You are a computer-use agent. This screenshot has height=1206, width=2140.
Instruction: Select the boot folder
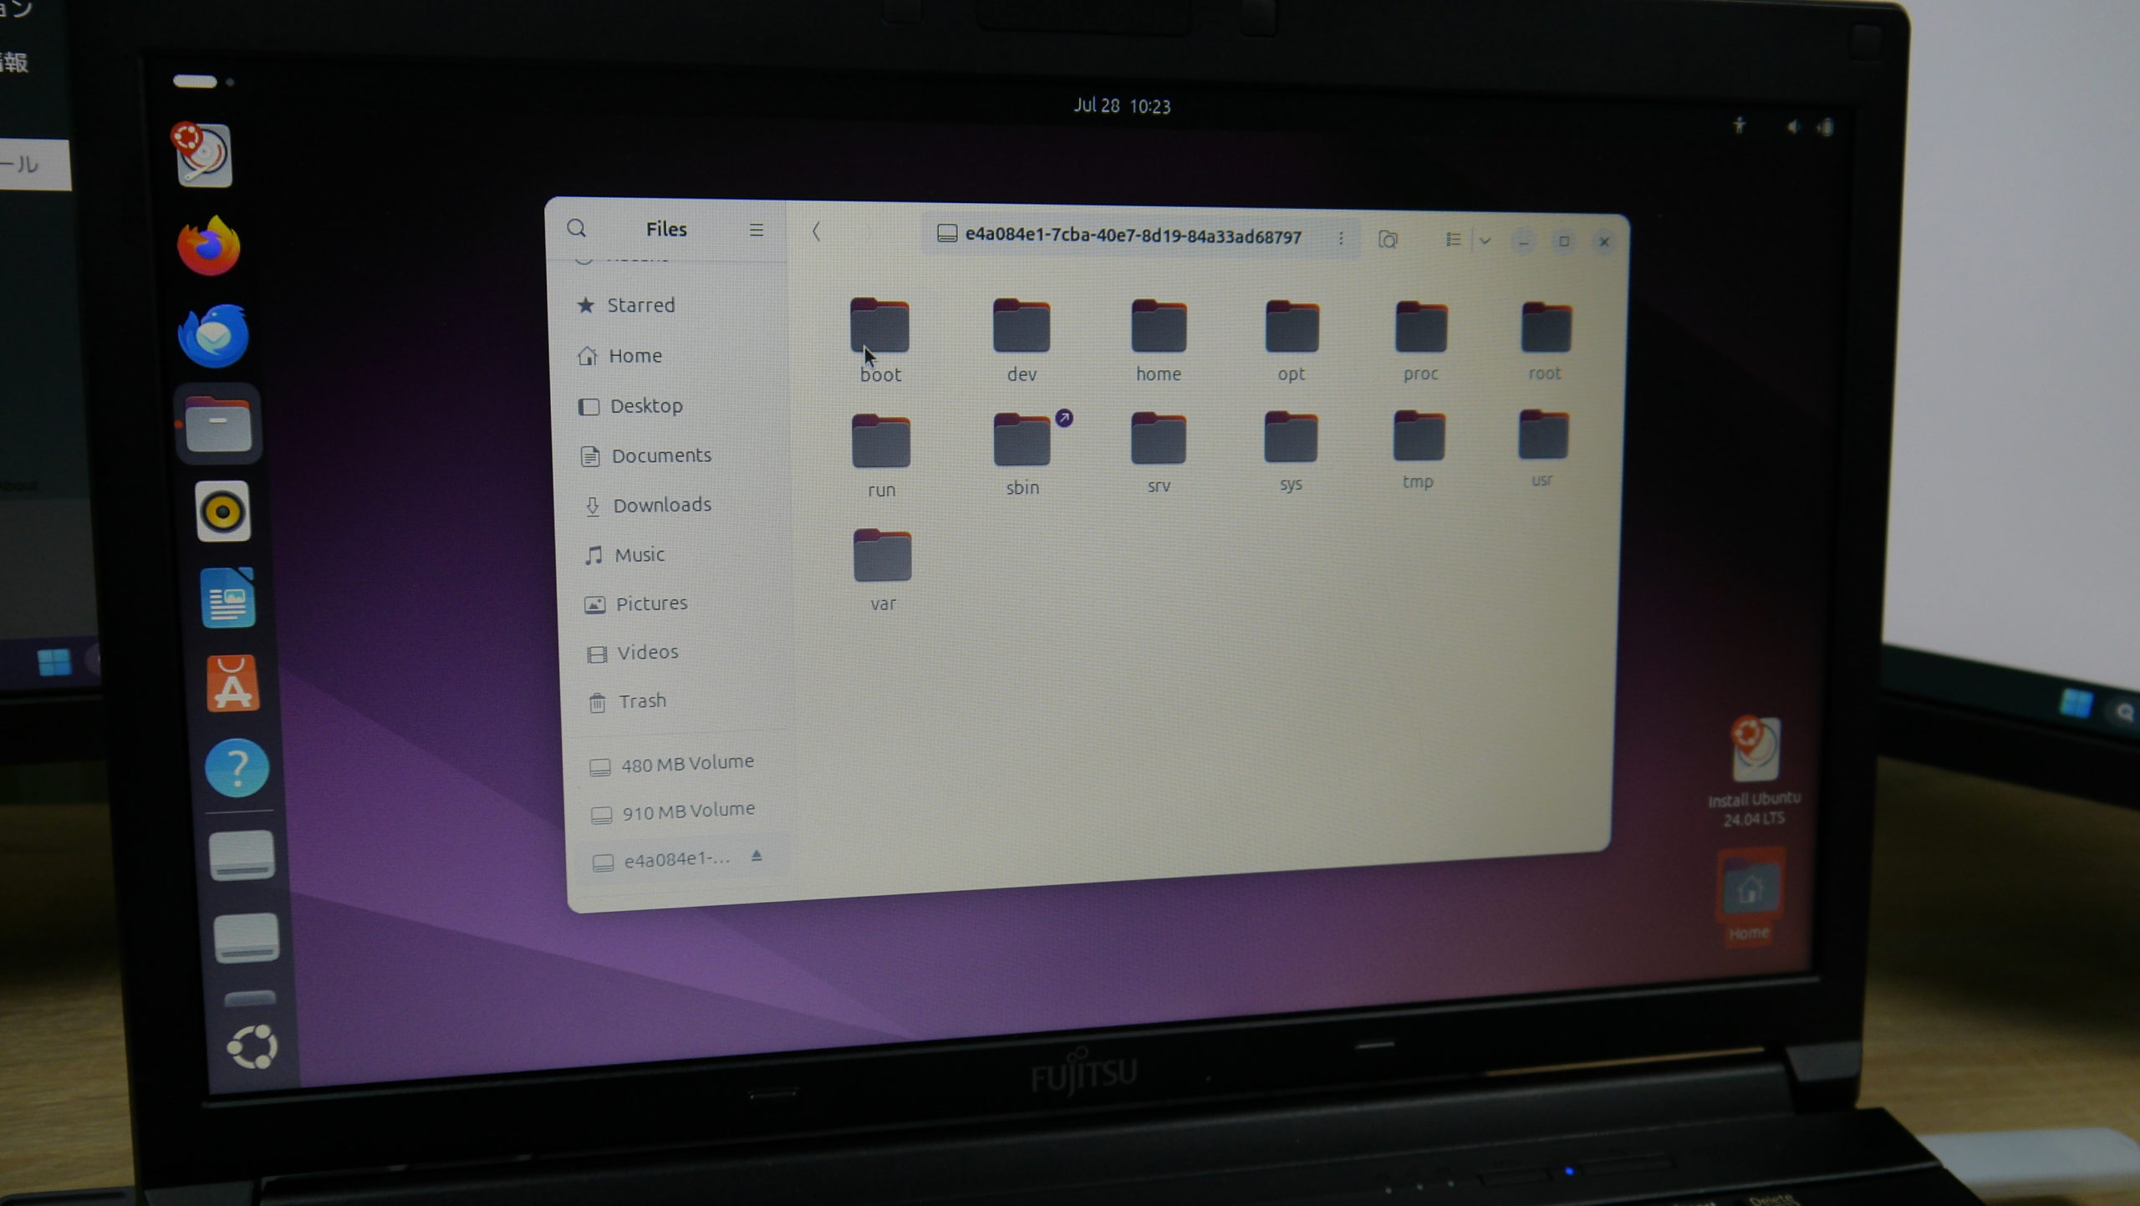pos(879,328)
